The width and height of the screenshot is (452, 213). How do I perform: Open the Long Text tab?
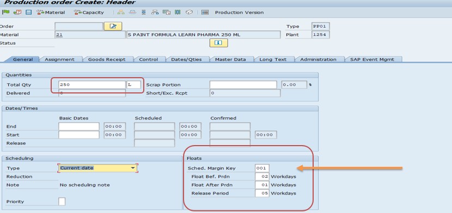click(x=273, y=59)
